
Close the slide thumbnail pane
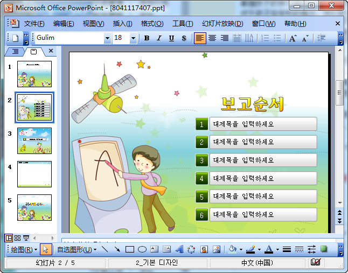(x=51, y=51)
